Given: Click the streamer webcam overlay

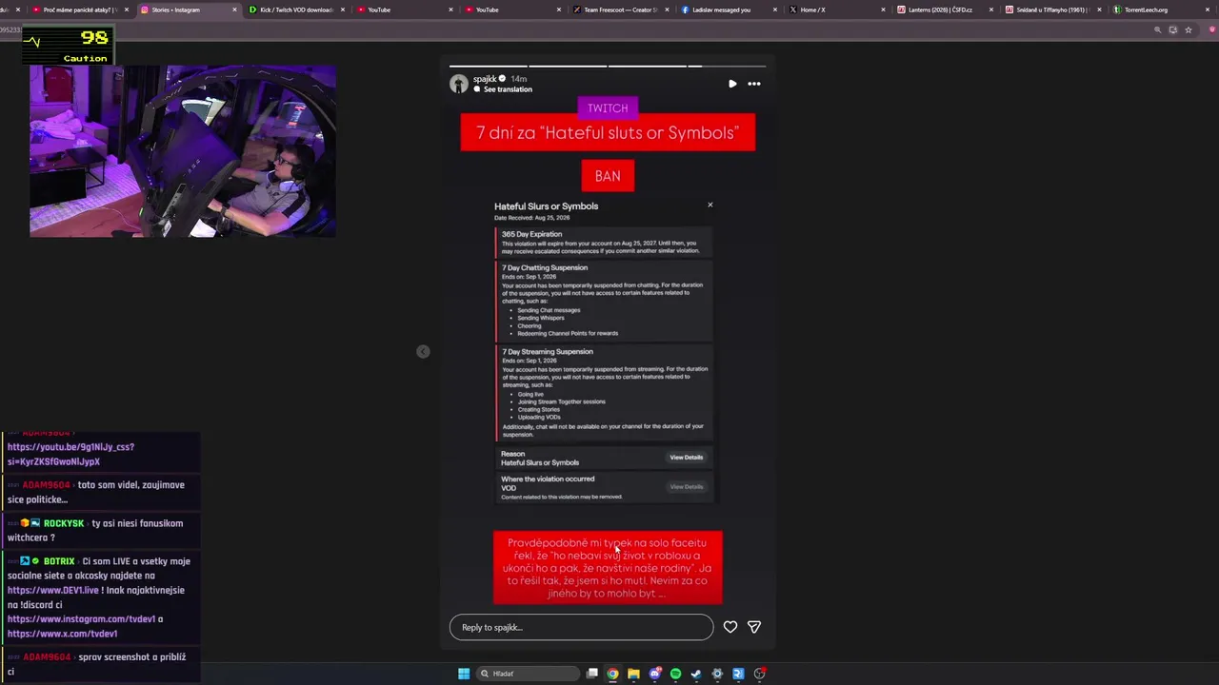Looking at the screenshot, I should click(182, 150).
